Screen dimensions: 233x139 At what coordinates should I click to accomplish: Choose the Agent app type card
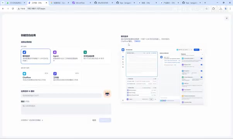tap(66, 56)
